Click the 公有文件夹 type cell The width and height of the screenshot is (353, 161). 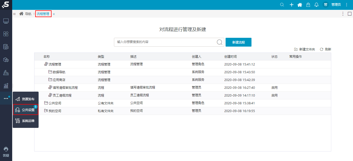pos(105,103)
